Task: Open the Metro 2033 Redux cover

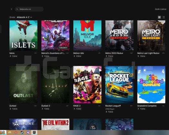Action: (x=119, y=35)
